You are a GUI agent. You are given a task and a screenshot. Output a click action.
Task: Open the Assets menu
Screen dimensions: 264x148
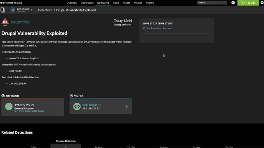[126, 3]
